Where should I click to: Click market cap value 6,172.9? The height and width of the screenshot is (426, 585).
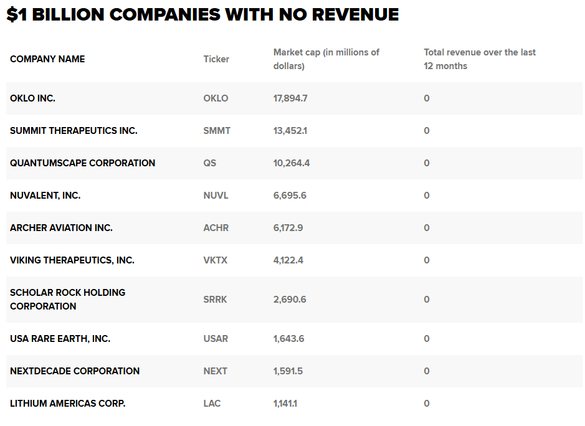[288, 228]
